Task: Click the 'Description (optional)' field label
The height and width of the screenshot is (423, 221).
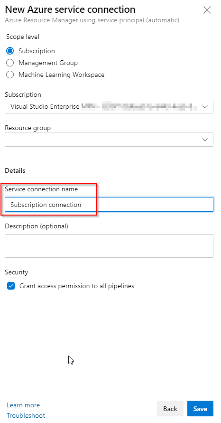Action: click(37, 226)
